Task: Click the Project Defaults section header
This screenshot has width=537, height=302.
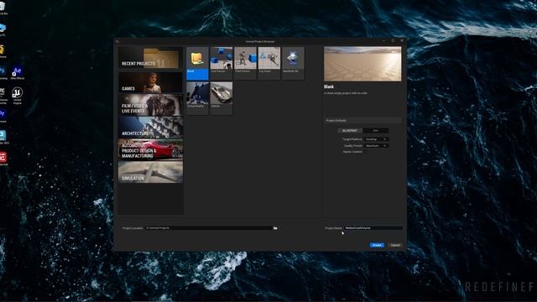Action: pyautogui.click(x=362, y=121)
